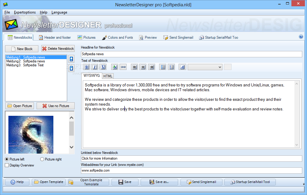
Task: Click picture preview scroll up arrow
Action: coord(71,118)
